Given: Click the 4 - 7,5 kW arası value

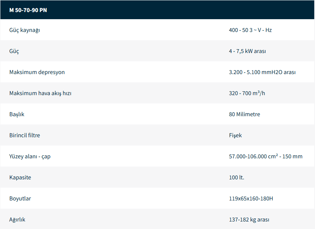Looking at the screenshot, I should click(247, 51).
